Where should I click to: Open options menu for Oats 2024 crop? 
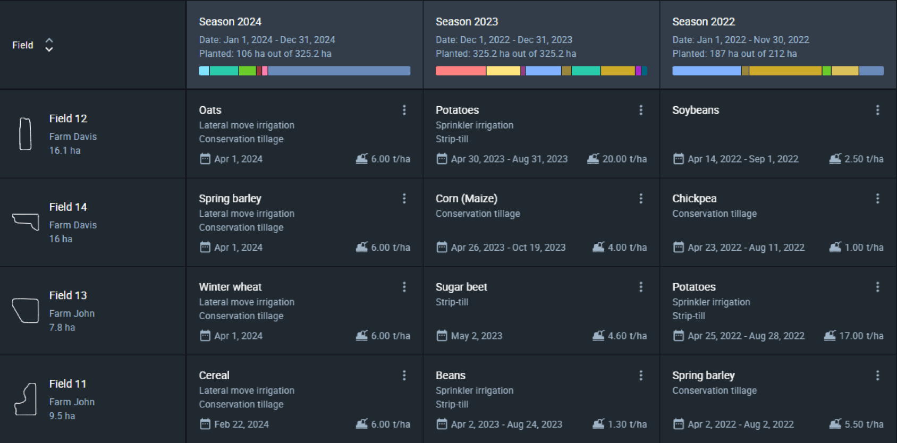(404, 110)
